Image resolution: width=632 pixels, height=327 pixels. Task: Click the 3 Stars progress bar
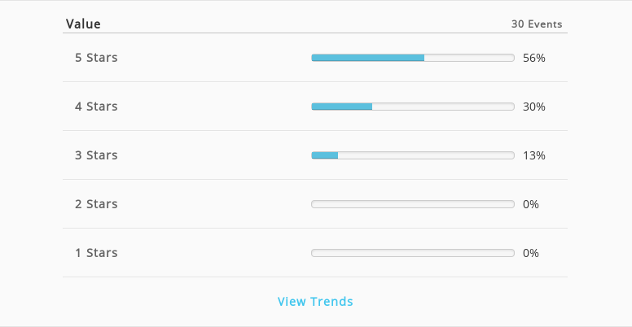413,155
